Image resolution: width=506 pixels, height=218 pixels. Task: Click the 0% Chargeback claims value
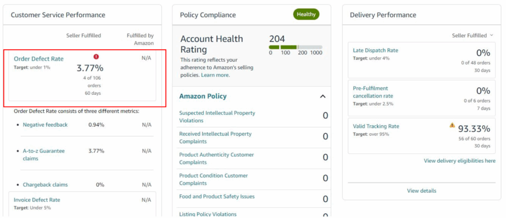[x=100, y=185]
